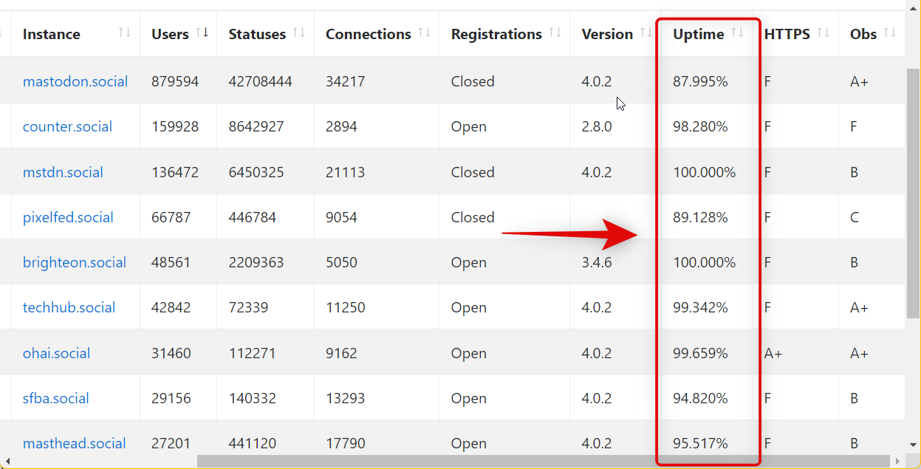Open the mstdn.social instance link
This screenshot has width=921, height=469.
63,172
